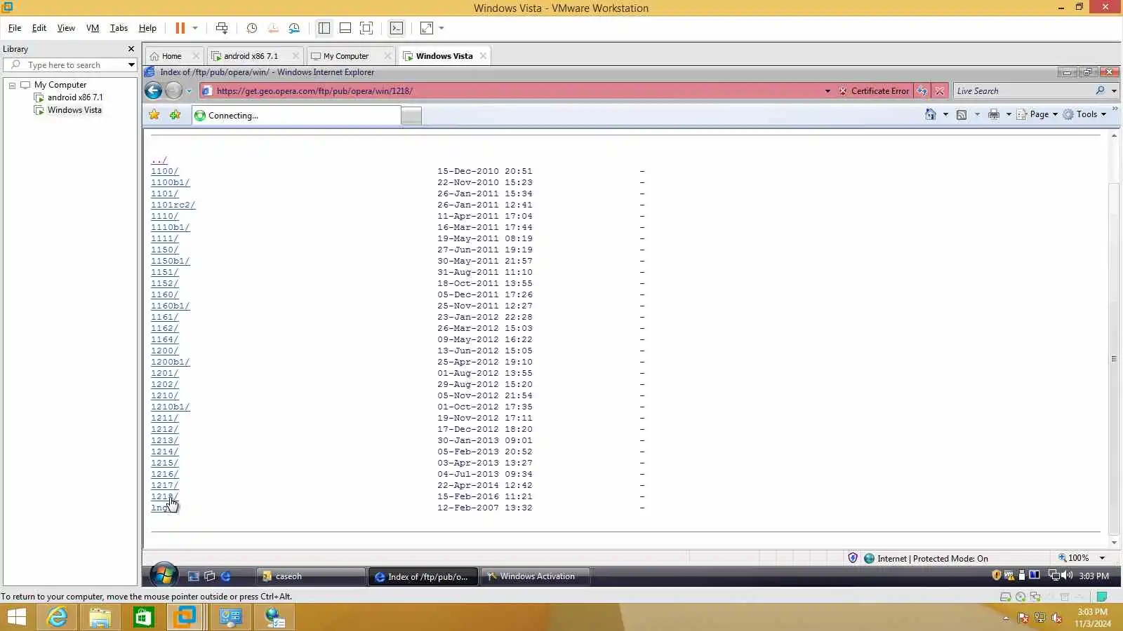Open the Edit menu
The width and height of the screenshot is (1123, 631).
(x=39, y=28)
